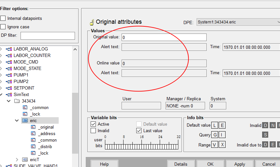Click the Original value input field
This screenshot has width=280, height=167.
(164, 37)
